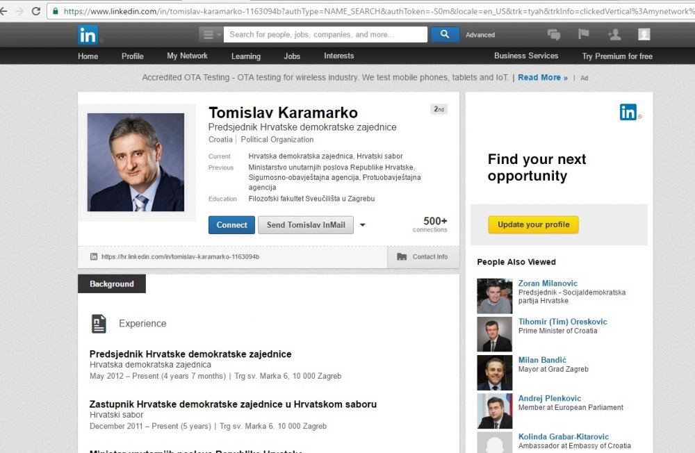Click the browser address bar URL
This screenshot has width=695, height=453.
coord(378,12)
